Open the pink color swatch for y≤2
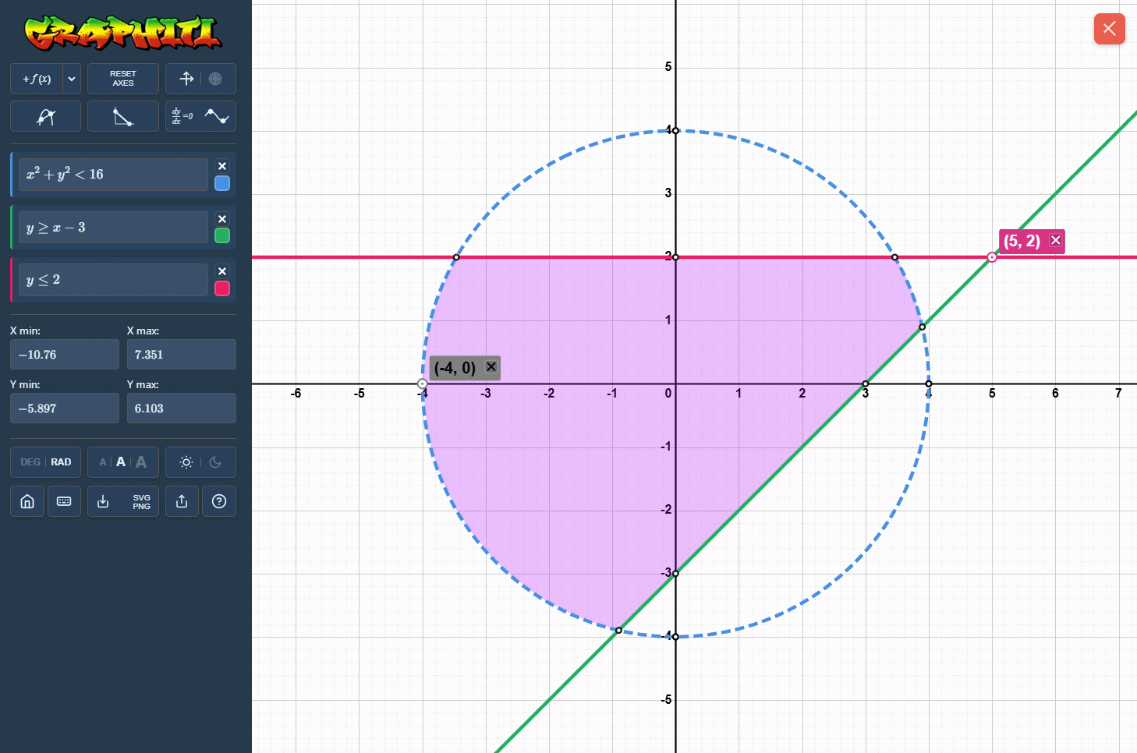 pos(222,288)
